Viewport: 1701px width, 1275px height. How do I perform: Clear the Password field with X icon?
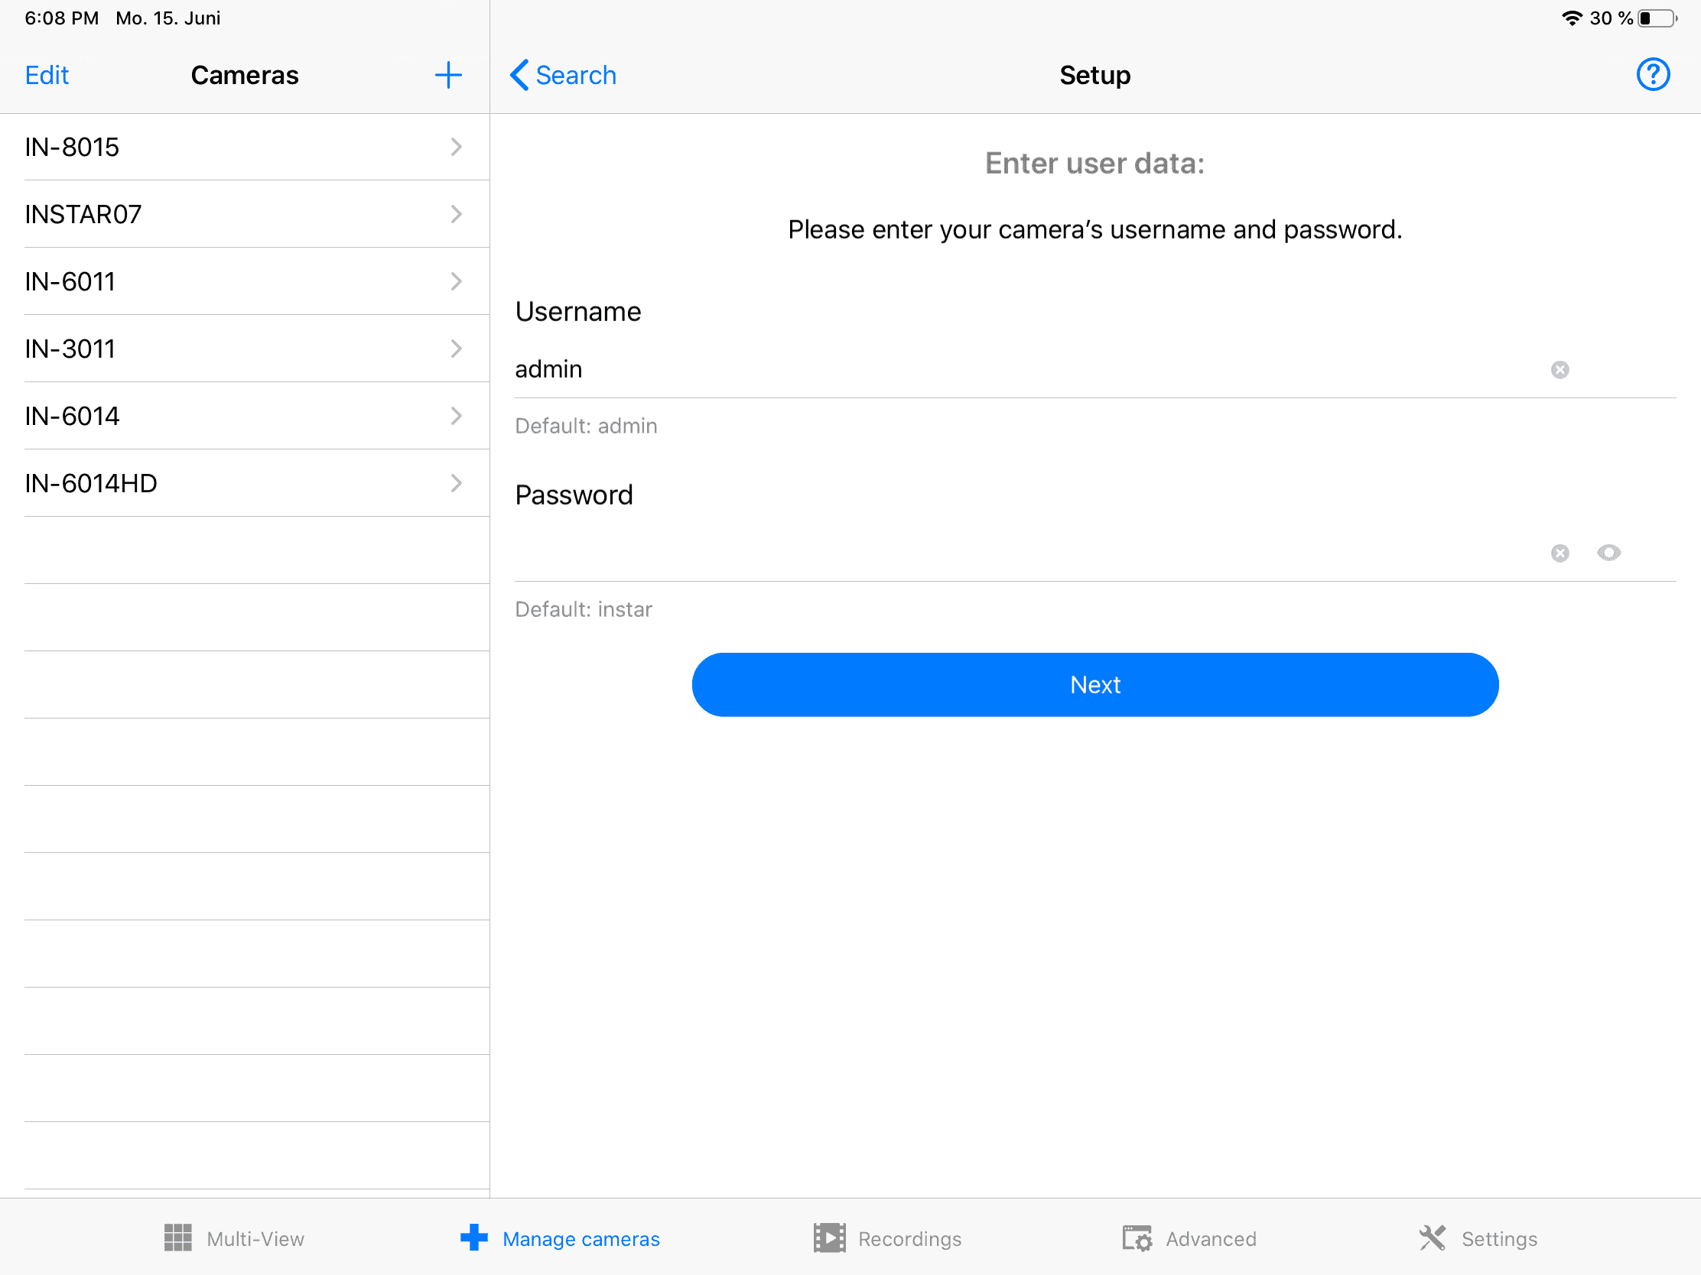click(1559, 553)
